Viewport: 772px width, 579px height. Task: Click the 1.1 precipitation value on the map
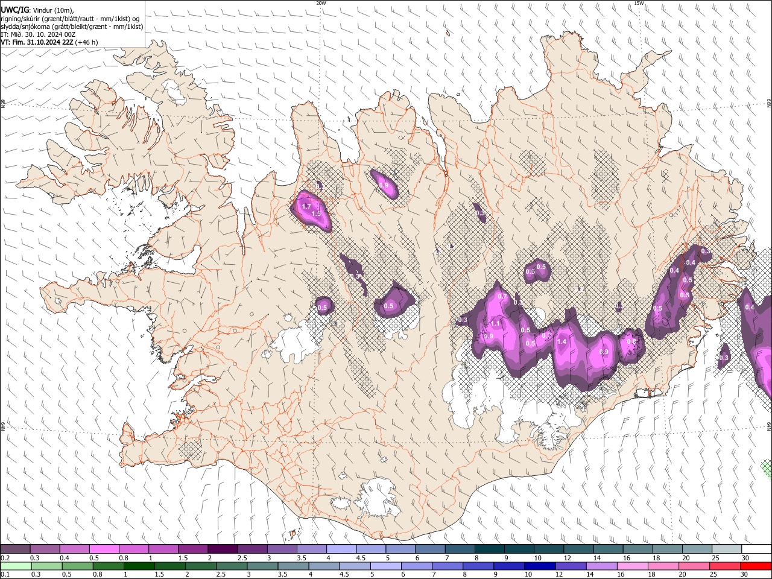(x=495, y=324)
